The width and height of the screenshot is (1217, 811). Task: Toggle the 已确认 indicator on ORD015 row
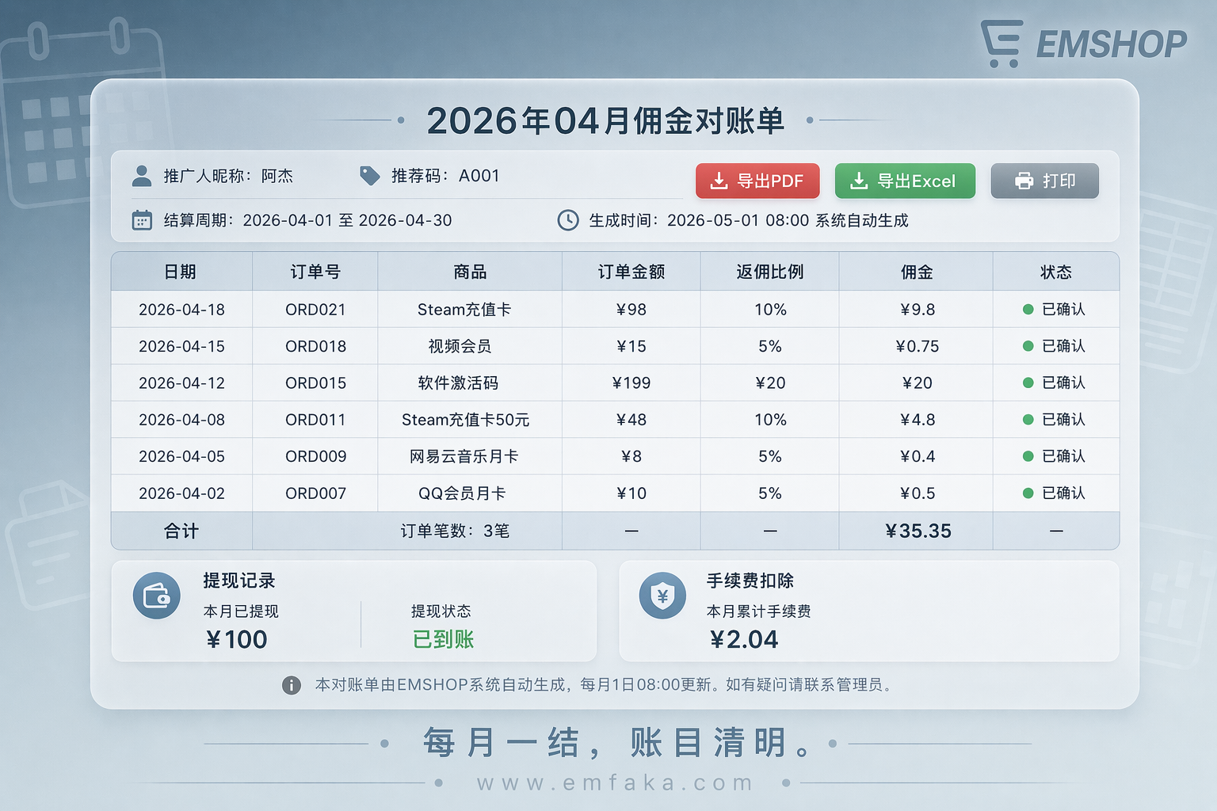1027,383
